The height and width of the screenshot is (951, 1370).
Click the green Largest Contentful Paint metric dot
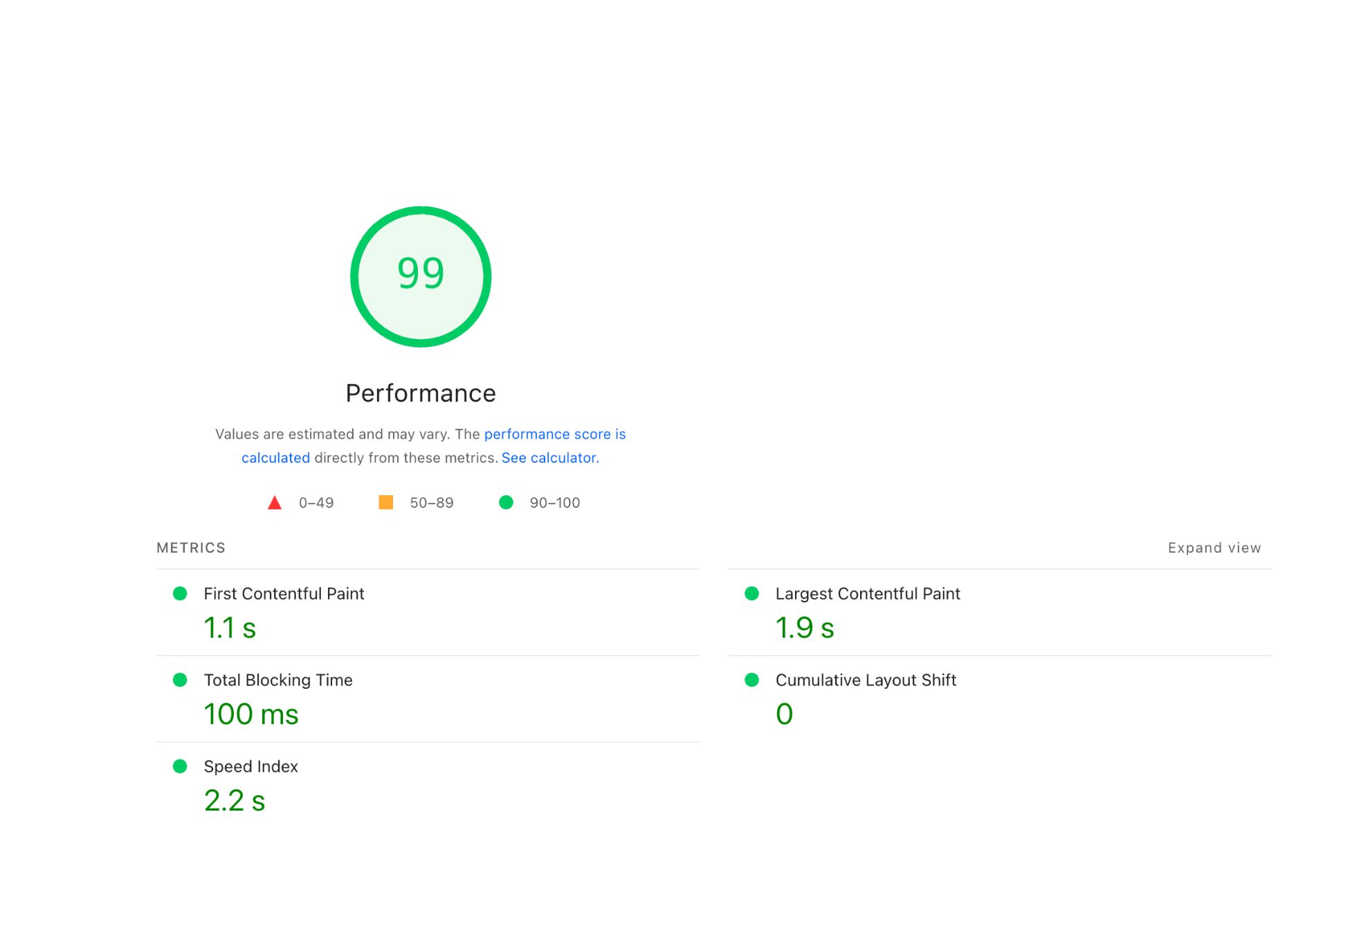pos(751,593)
